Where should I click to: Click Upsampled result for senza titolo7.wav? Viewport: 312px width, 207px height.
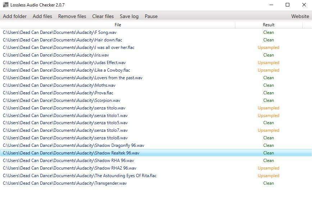pyautogui.click(x=268, y=130)
